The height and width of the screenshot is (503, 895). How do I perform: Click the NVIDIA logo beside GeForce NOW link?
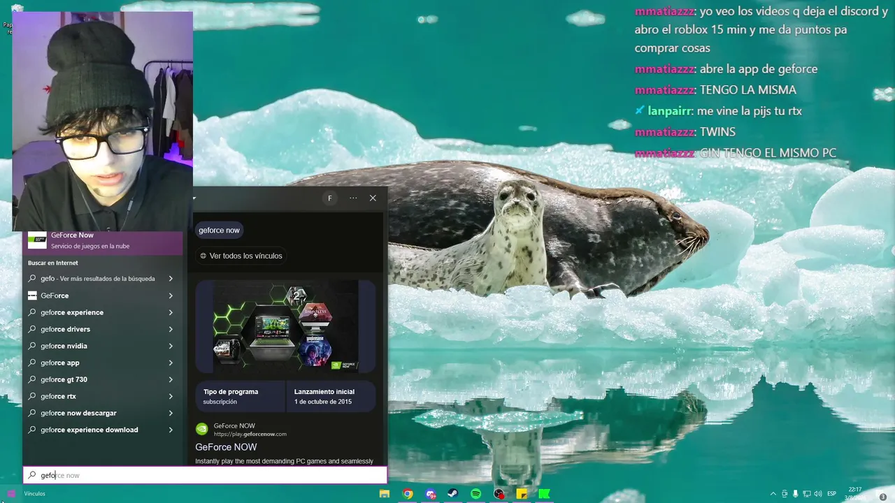(202, 429)
